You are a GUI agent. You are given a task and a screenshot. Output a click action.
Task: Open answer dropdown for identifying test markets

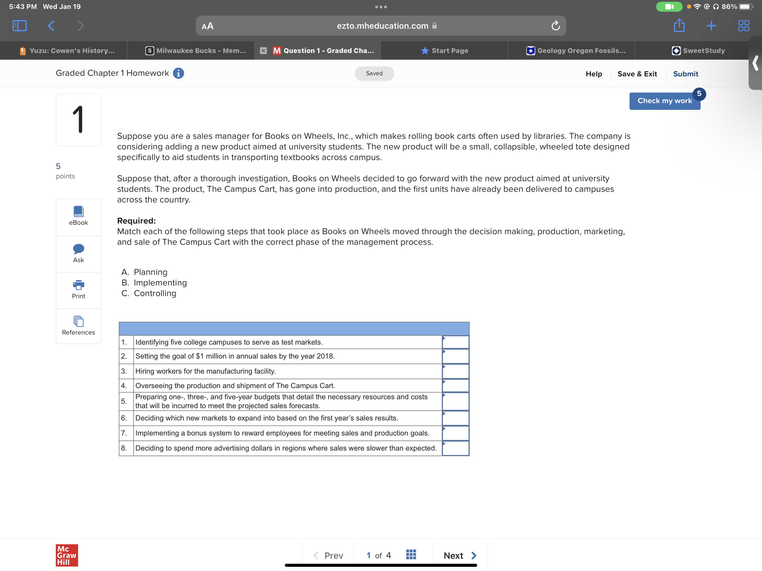(455, 342)
